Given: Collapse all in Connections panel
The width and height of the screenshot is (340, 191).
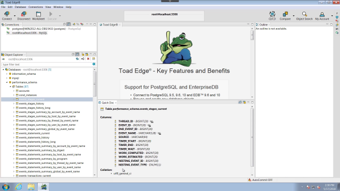Looking at the screenshot, I should 64,24.
